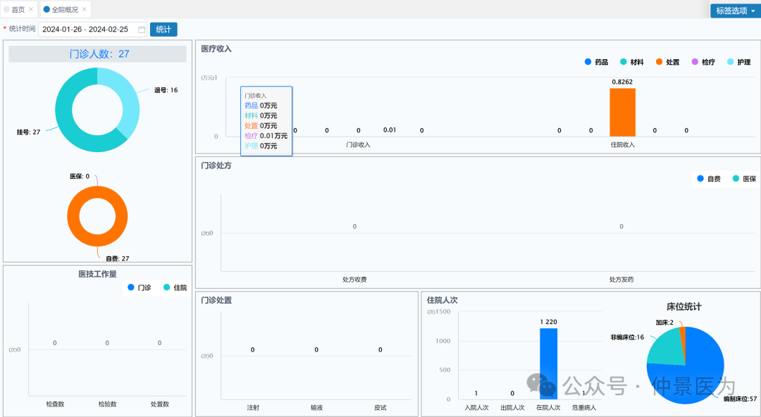Click the calendar icon in date field
761x417 pixels.
142,30
